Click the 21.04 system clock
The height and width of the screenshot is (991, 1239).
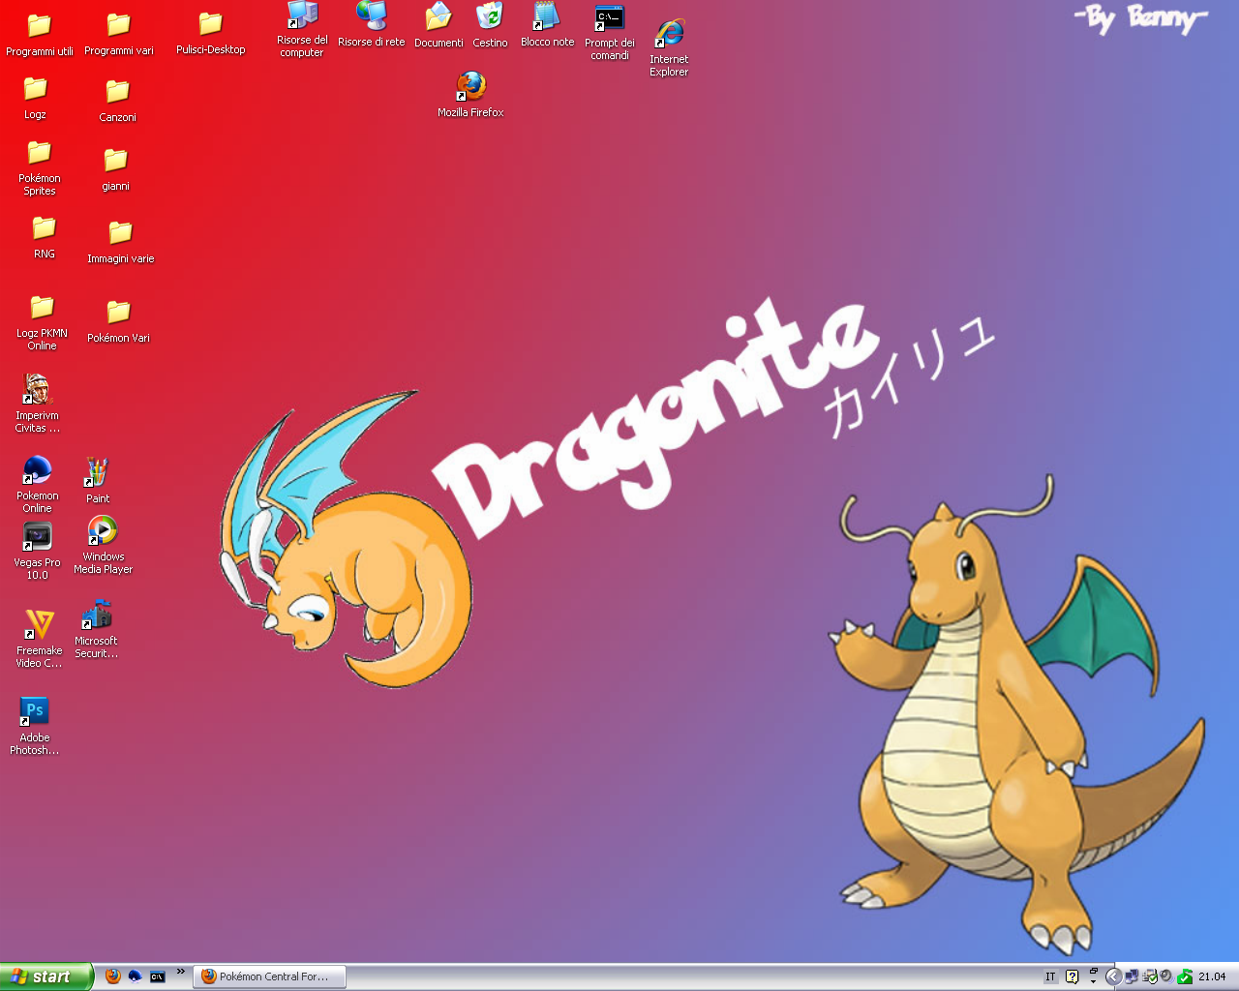(1212, 976)
